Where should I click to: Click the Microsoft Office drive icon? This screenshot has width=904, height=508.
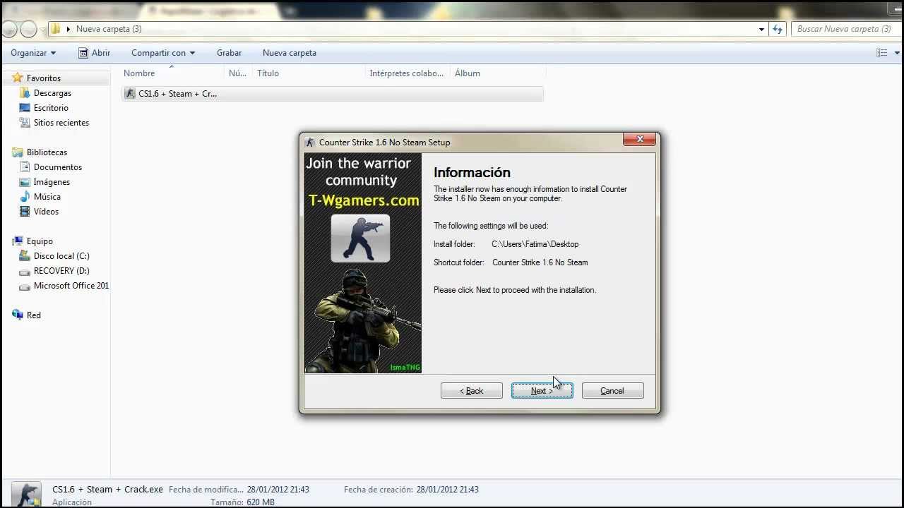25,286
